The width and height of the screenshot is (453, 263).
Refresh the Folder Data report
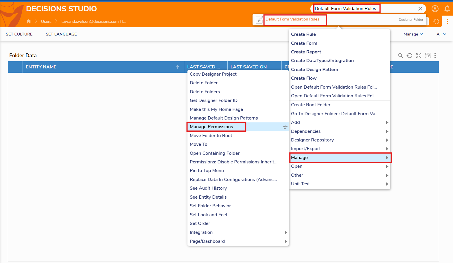pos(409,55)
